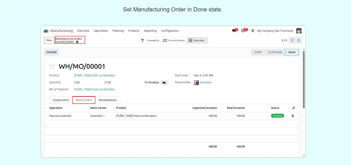Image resolution: width=351 pixels, height=165 pixels.
Task: Open the activities clock icon
Action: (x=243, y=31)
